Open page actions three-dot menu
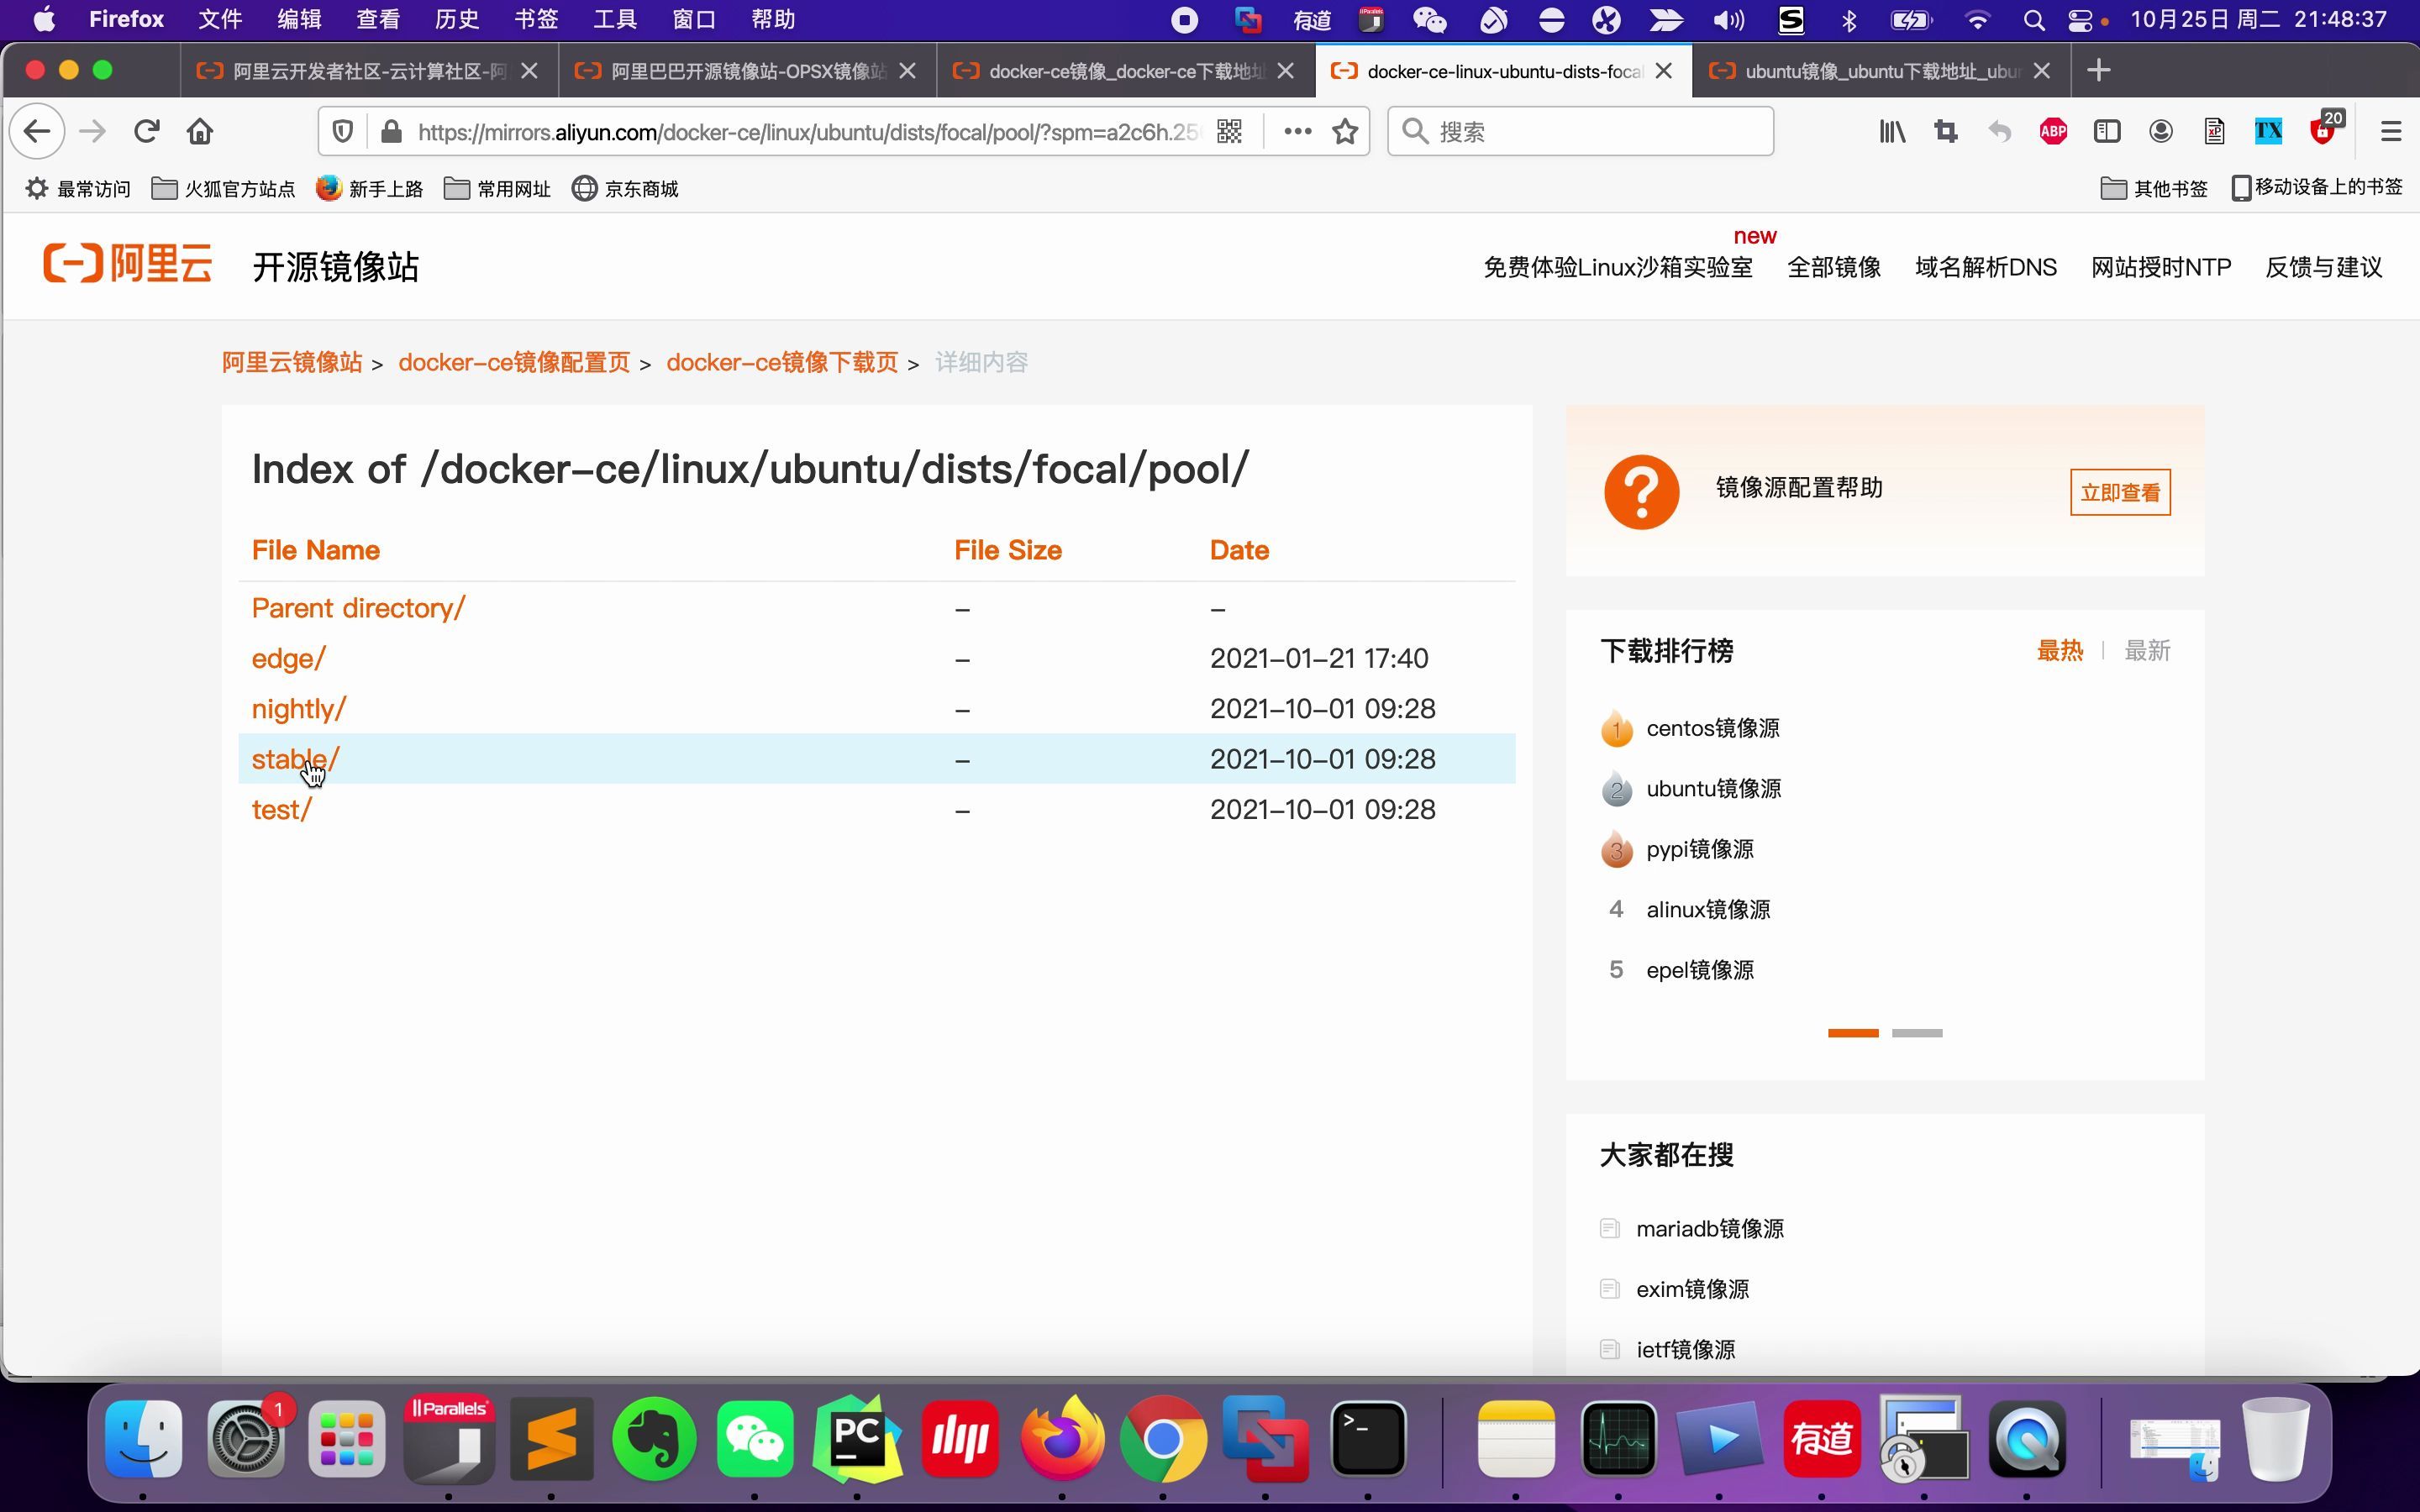This screenshot has width=2420, height=1512. pyautogui.click(x=1297, y=131)
